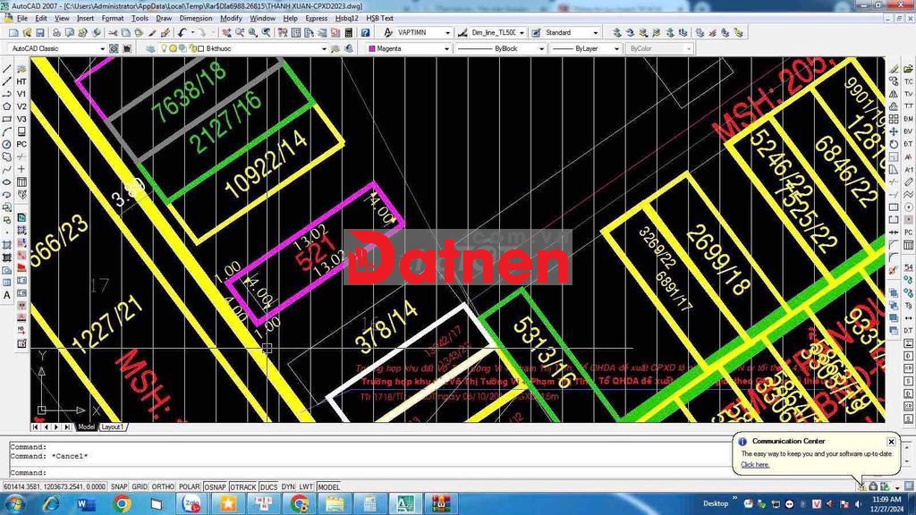Open the Layer Properties Manager icon
Viewport: 916px width, 515px height.
click(149, 49)
